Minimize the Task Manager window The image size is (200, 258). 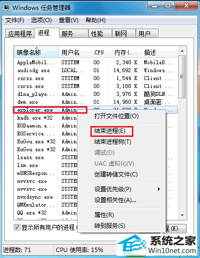(154, 6)
